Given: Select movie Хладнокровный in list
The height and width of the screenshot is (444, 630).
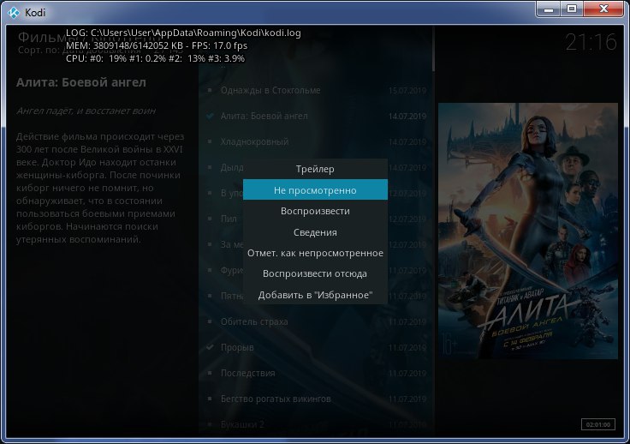Looking at the screenshot, I should pyautogui.click(x=316, y=142).
